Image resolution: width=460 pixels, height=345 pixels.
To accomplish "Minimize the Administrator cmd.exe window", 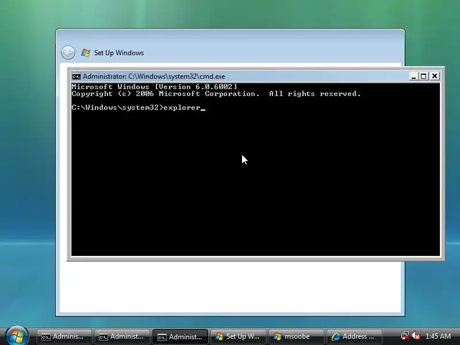I will [x=413, y=76].
